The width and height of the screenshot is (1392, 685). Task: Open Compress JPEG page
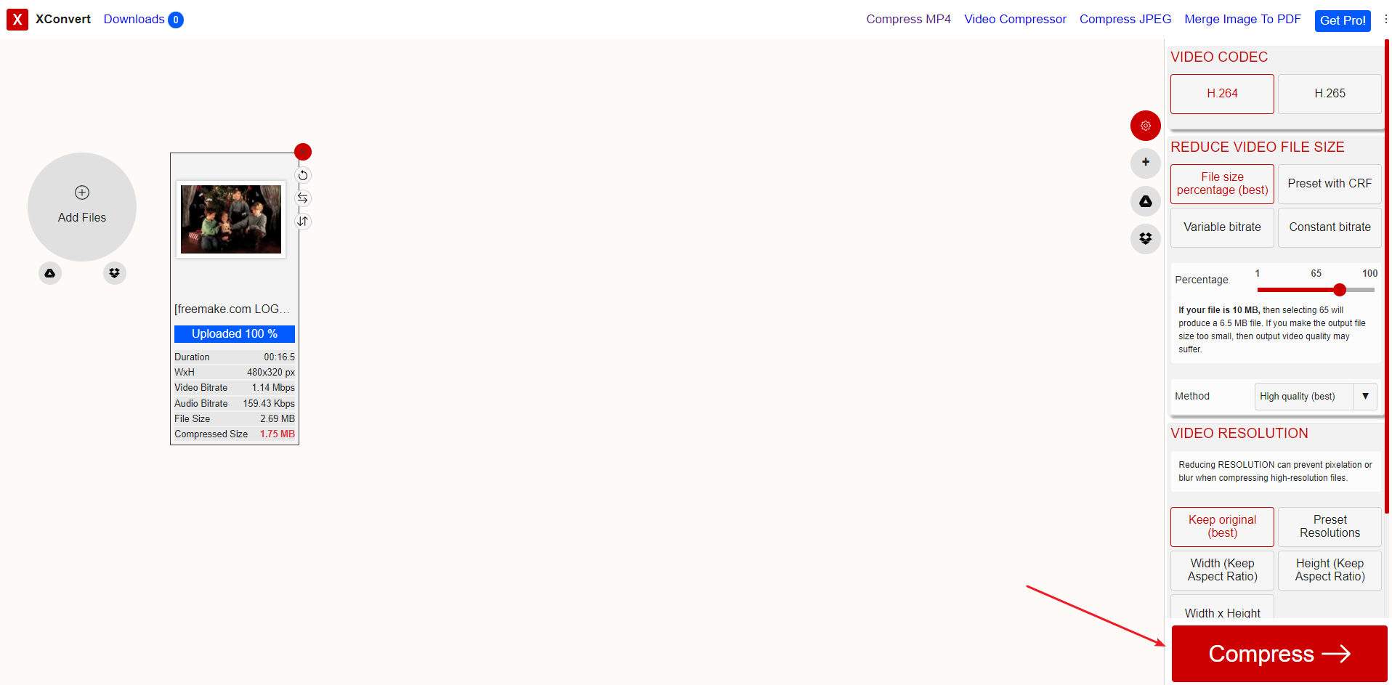[1125, 20]
